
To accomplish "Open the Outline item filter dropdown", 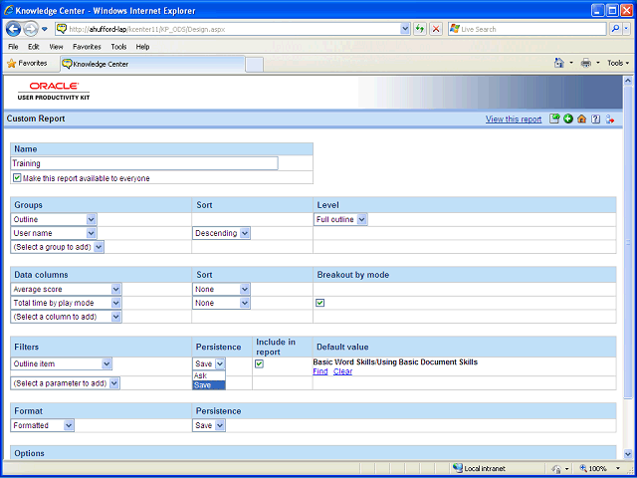I will click(x=62, y=363).
